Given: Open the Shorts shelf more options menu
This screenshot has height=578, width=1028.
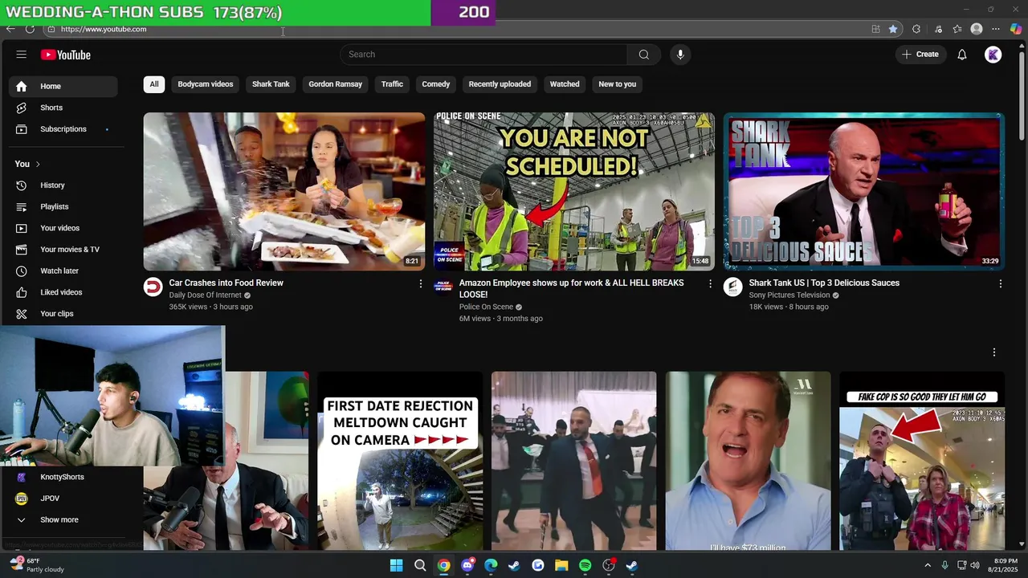Looking at the screenshot, I should click(993, 352).
